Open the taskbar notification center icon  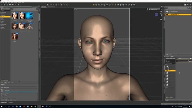[x=190, y=106]
